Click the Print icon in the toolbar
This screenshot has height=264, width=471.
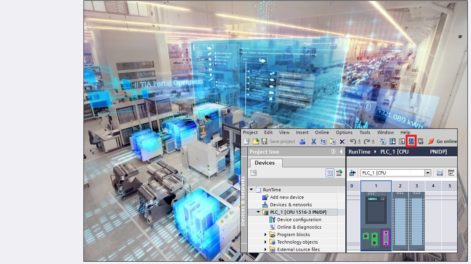point(302,141)
